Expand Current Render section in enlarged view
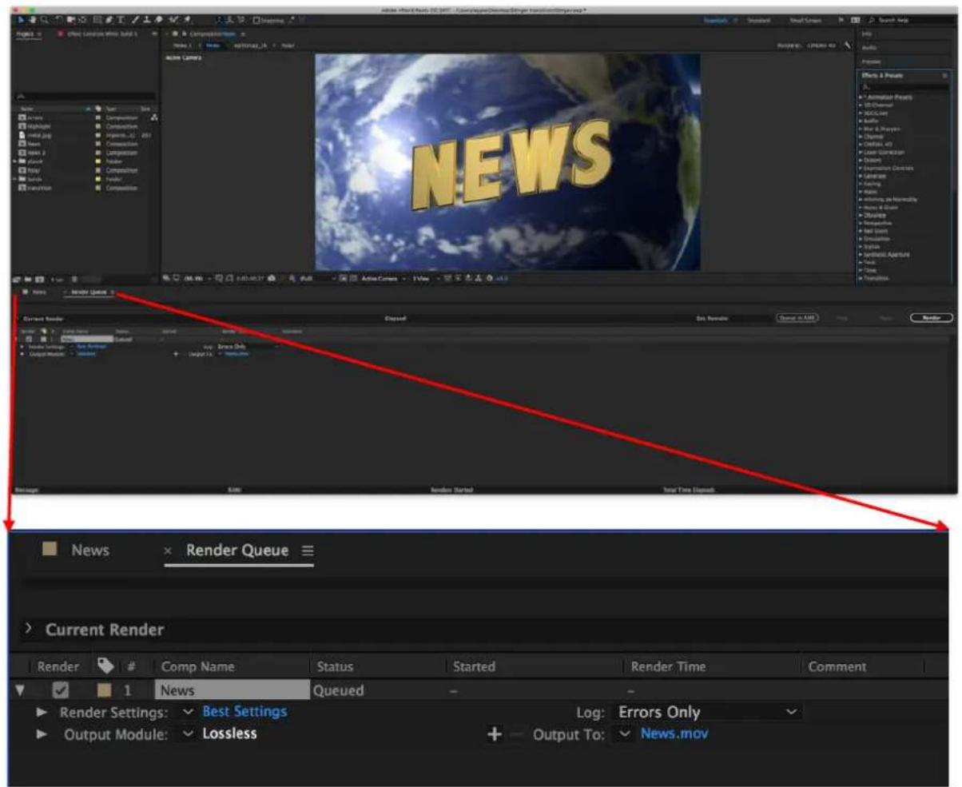 (x=30, y=630)
